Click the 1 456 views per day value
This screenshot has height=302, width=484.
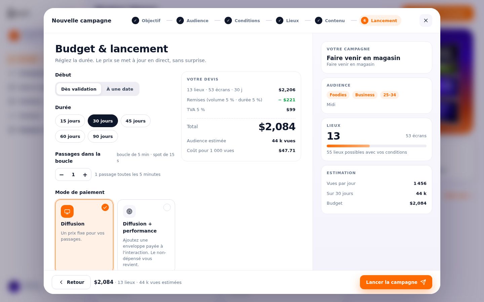coord(420,183)
